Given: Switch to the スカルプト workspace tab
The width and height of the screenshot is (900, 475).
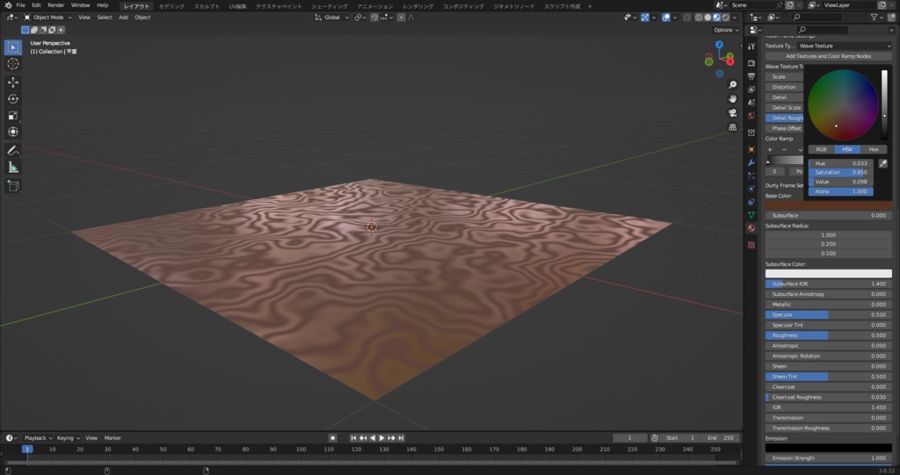Looking at the screenshot, I should 207,6.
